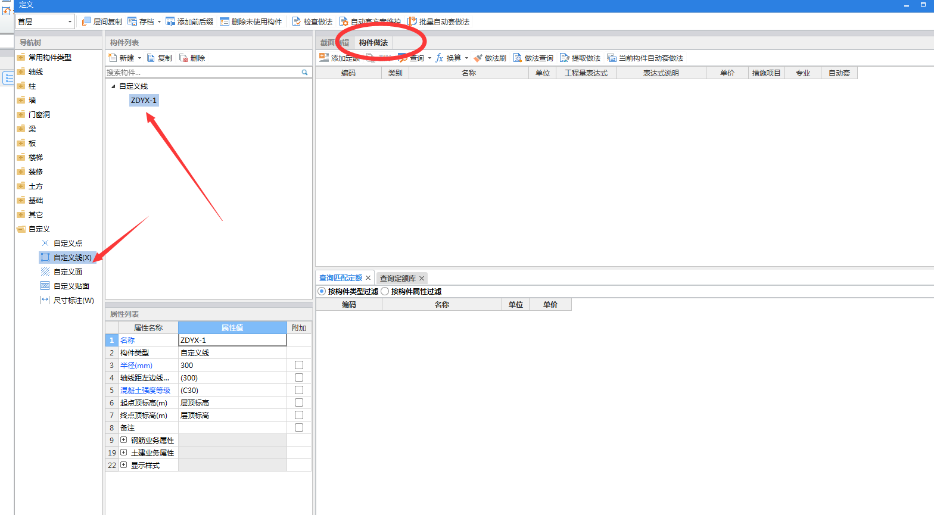The height and width of the screenshot is (515, 934).
Task: Click the 柱 folder icon
Action: [21, 86]
